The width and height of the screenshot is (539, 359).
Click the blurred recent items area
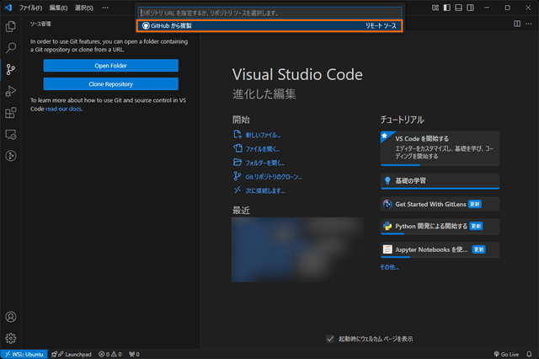pyautogui.click(x=297, y=249)
